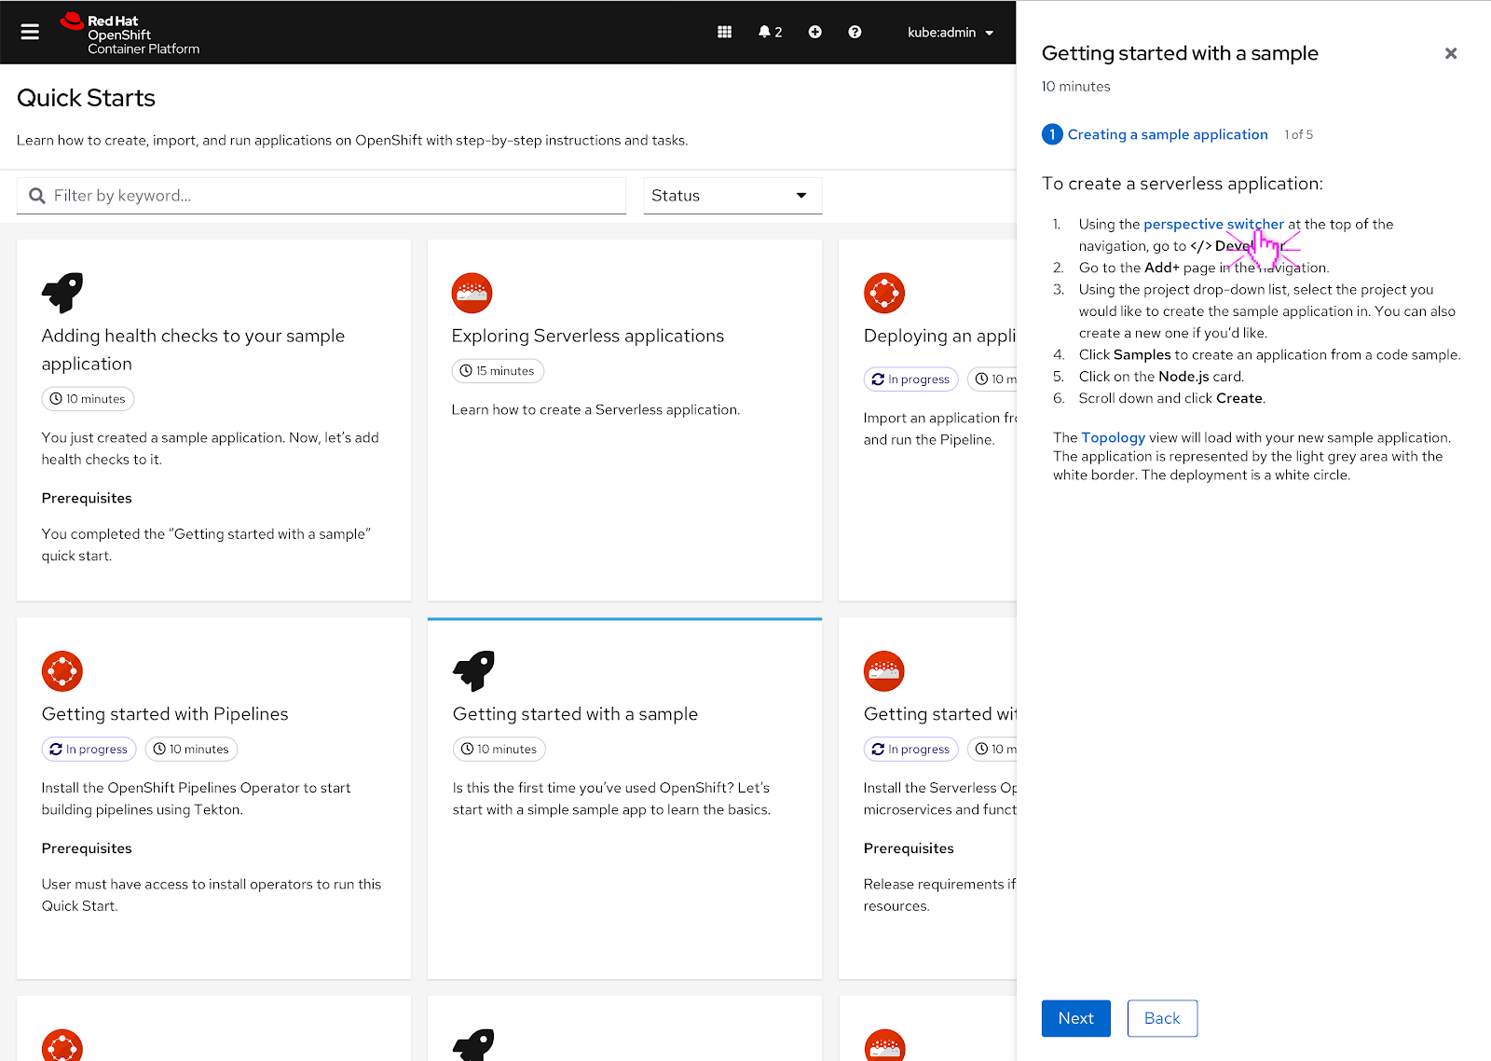Click Scroll down and click Create instruction
Screen dimensions: 1491x1061
tap(1172, 398)
